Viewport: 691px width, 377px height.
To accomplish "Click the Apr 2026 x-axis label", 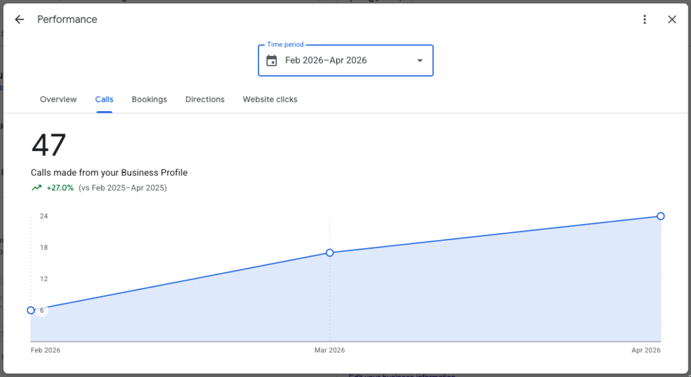I will pyautogui.click(x=646, y=350).
